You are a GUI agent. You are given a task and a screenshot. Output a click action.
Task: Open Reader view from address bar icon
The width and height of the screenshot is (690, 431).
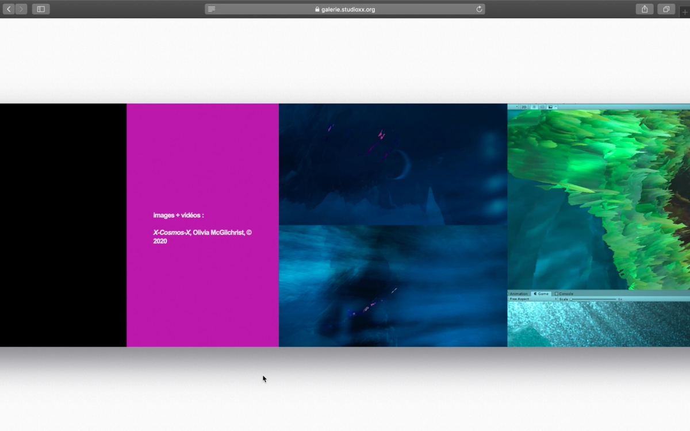[212, 9]
